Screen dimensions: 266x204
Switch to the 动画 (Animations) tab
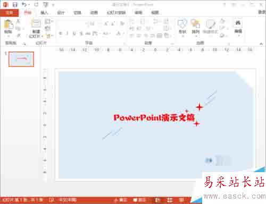point(94,13)
